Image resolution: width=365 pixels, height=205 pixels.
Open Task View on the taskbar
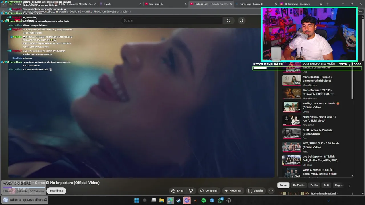[154, 200]
